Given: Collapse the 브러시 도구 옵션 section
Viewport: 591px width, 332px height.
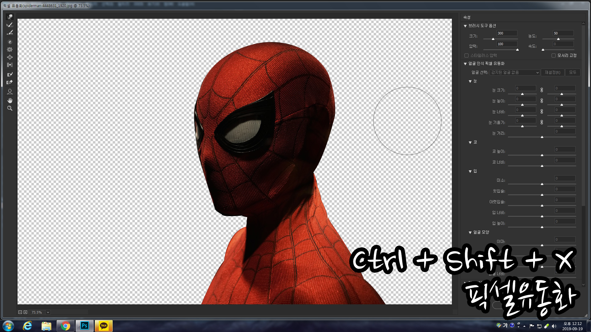Looking at the screenshot, I should (465, 26).
